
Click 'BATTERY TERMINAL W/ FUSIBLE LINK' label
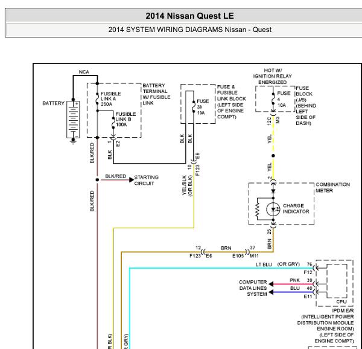(x=156, y=94)
